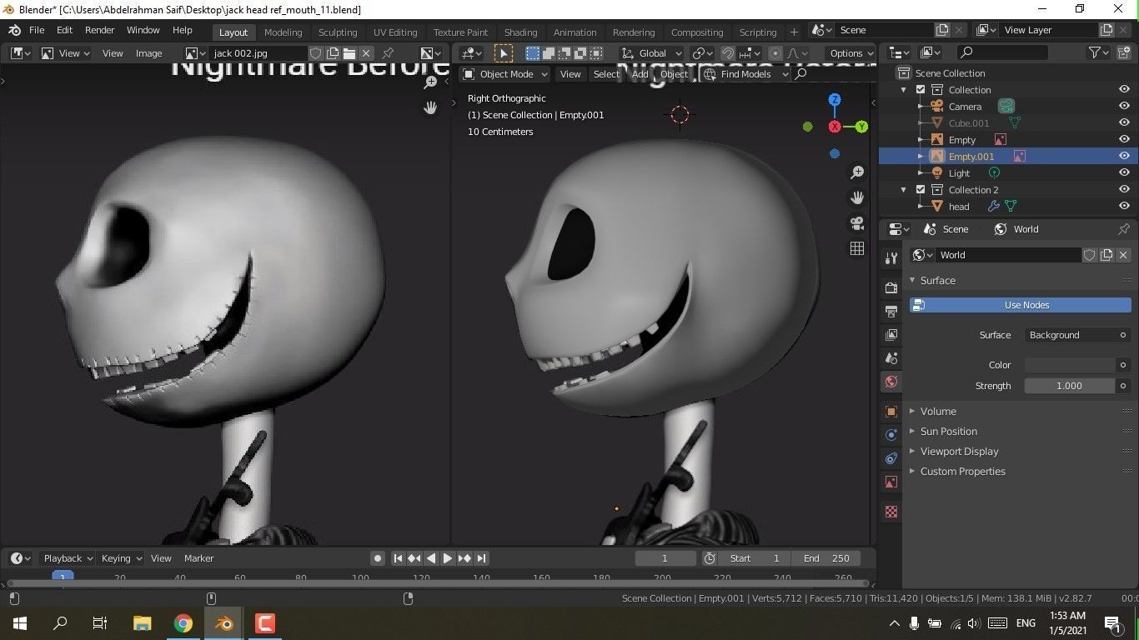Click the 3D viewport zoom magnifier gizmo

857,172
